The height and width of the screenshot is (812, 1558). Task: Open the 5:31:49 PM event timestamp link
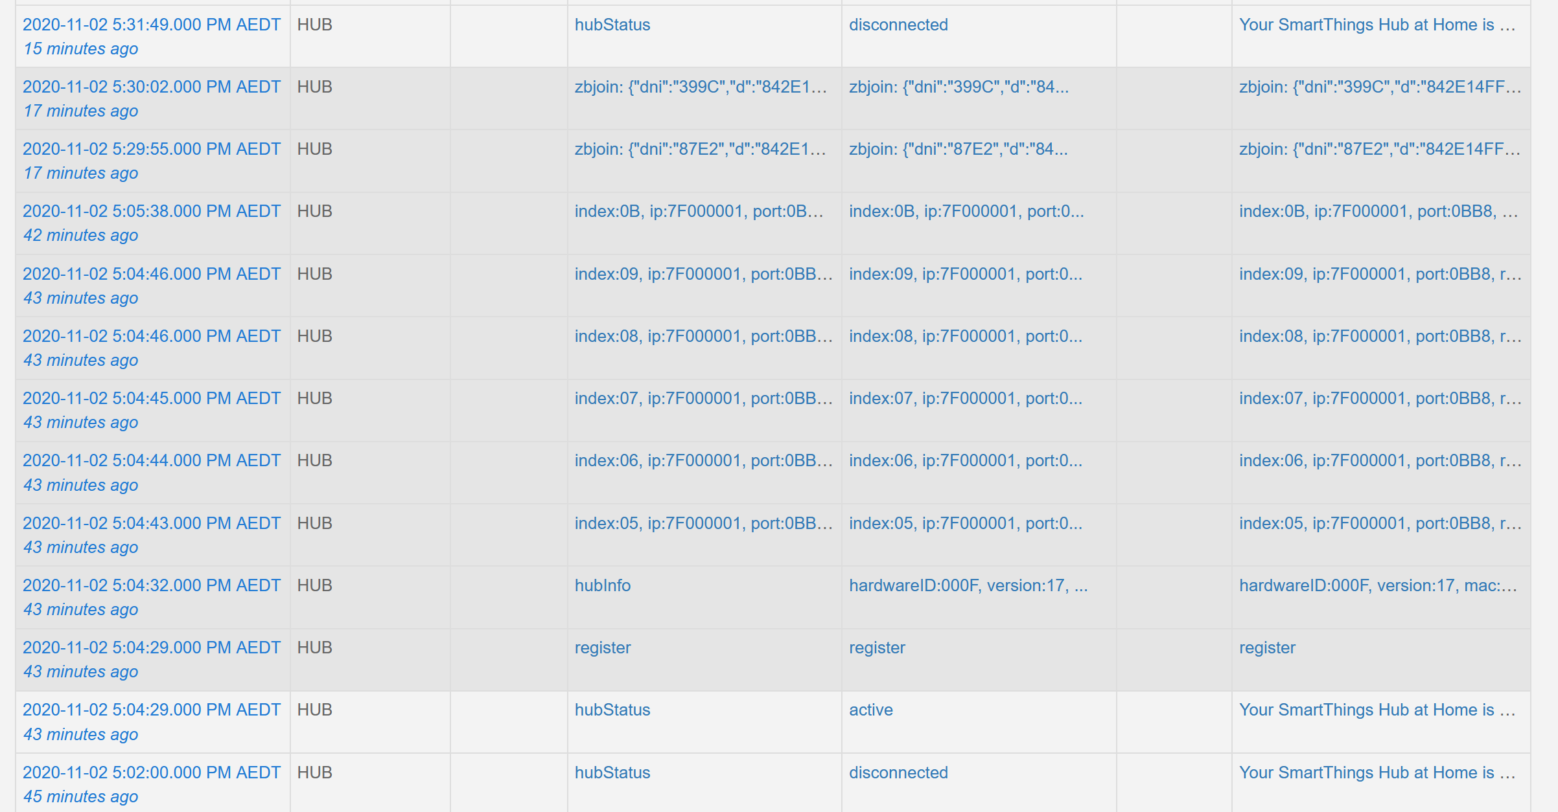point(152,25)
